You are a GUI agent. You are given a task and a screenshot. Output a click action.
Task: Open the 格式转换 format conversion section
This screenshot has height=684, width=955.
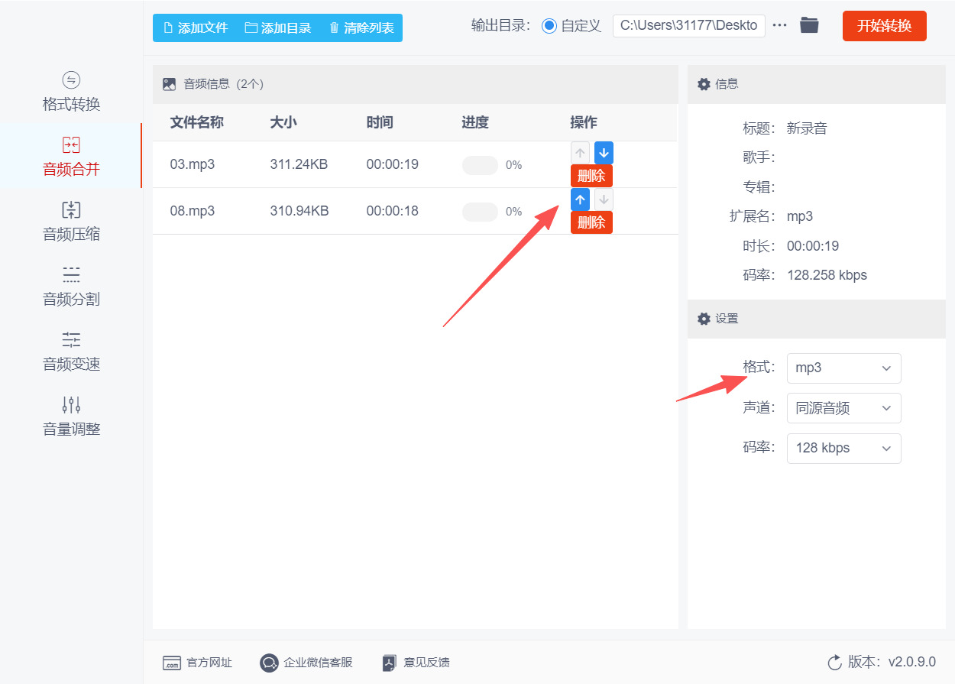coord(71,92)
